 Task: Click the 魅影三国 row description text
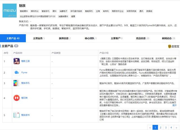click(138, 61)
